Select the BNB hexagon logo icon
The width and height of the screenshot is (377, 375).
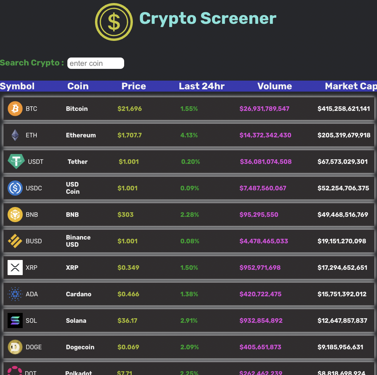point(15,215)
